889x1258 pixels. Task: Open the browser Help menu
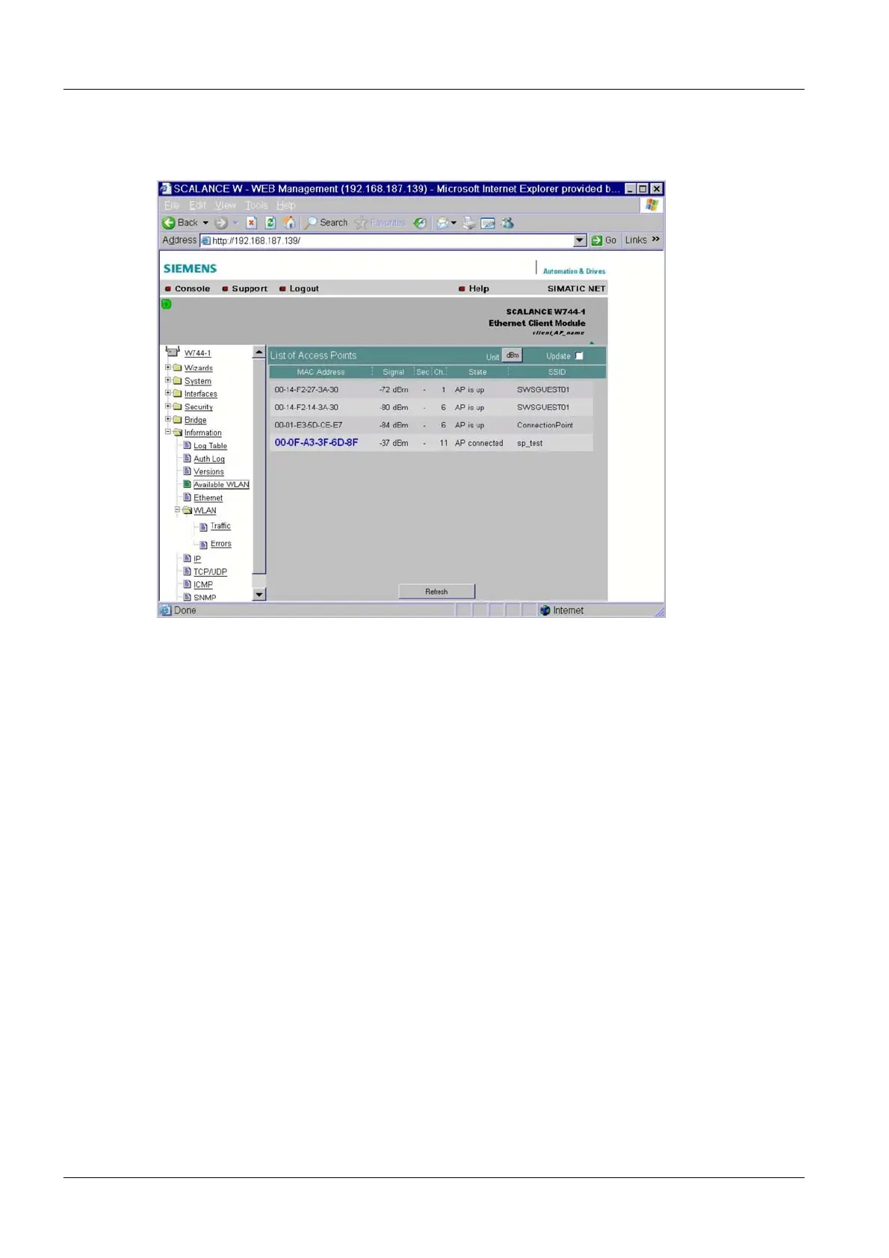coord(286,205)
